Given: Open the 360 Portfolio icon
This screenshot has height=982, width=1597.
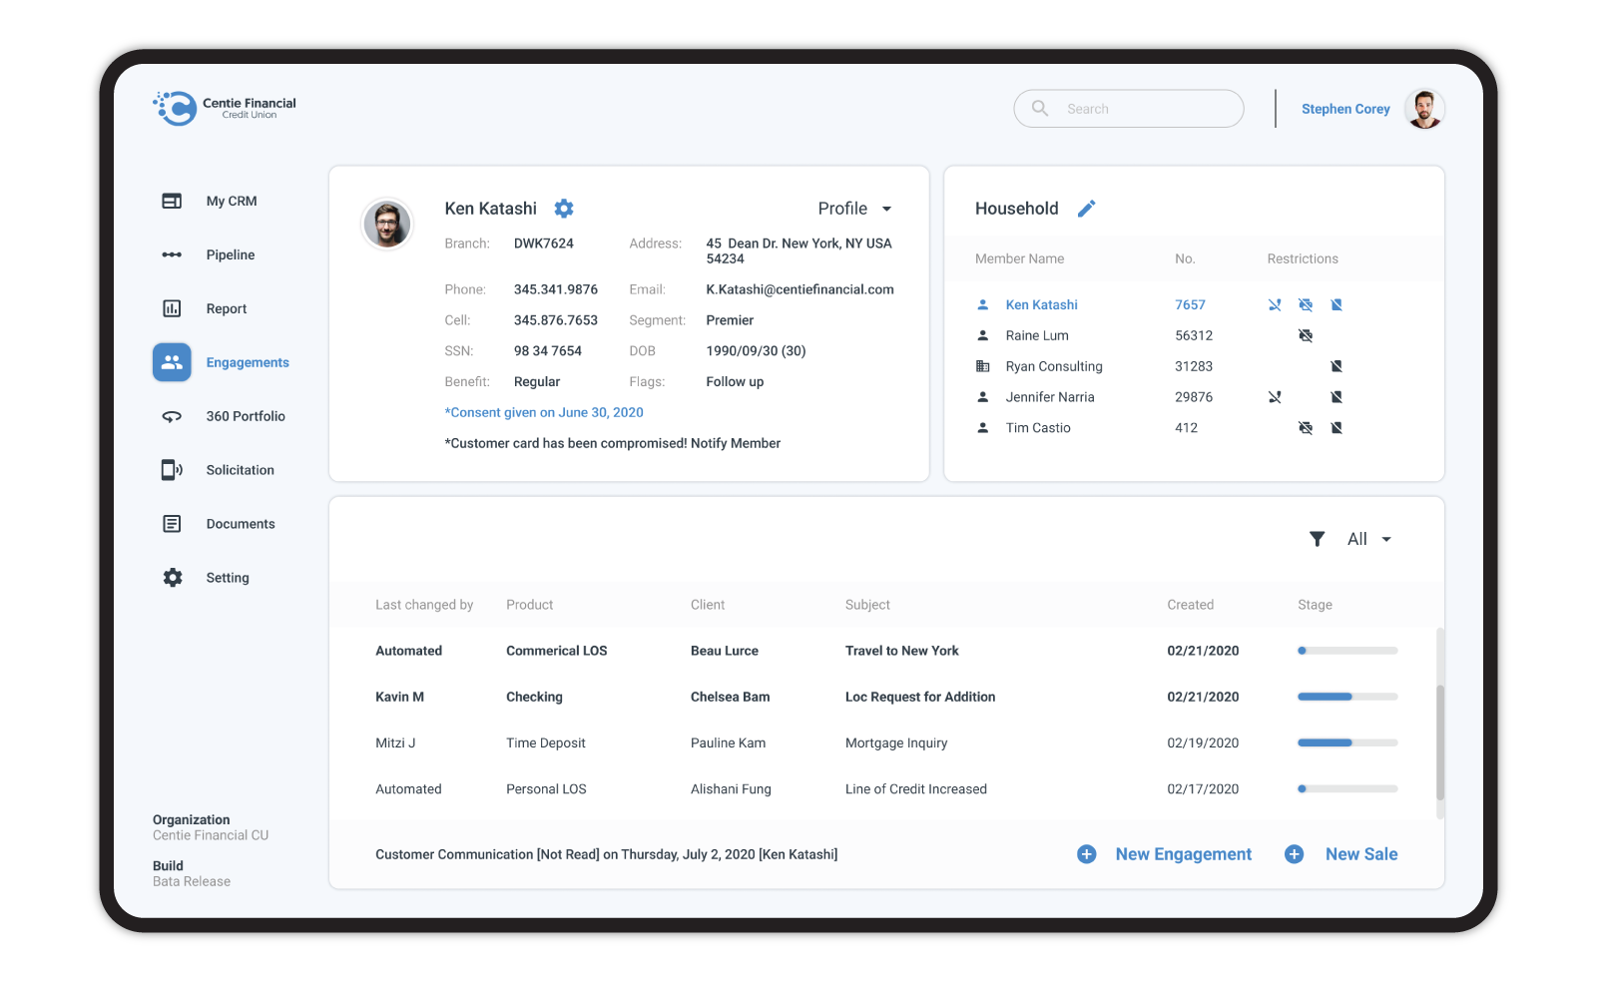Looking at the screenshot, I should [172, 416].
